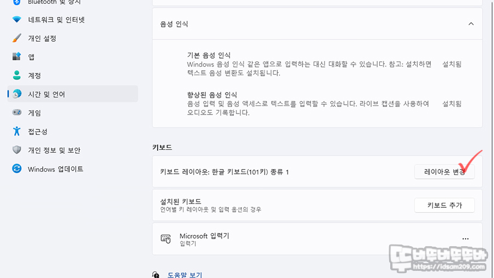Viewport: 494px width, 278px height.
Task: Click the Microsoft 입력기 keyboard icon
Action: (x=166, y=239)
